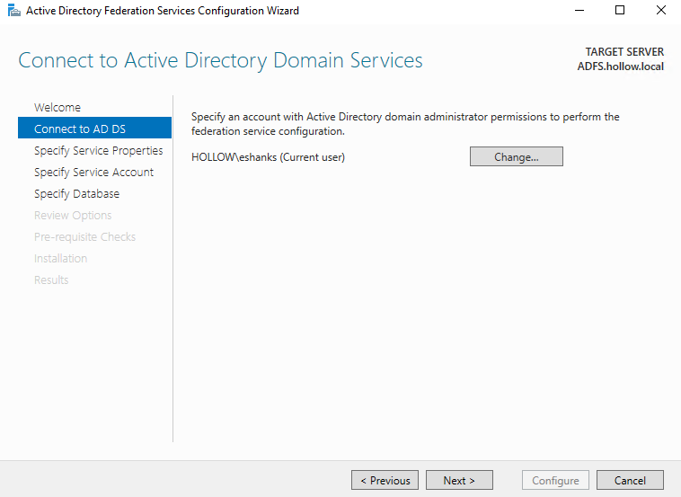The height and width of the screenshot is (497, 681).
Task: Click the Installation step in the sidebar
Action: (x=60, y=259)
